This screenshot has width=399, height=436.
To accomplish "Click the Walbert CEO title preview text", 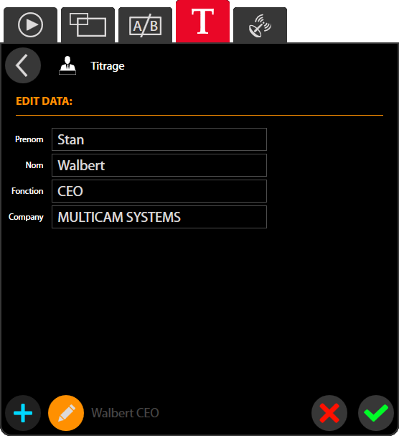I will tap(125, 413).
